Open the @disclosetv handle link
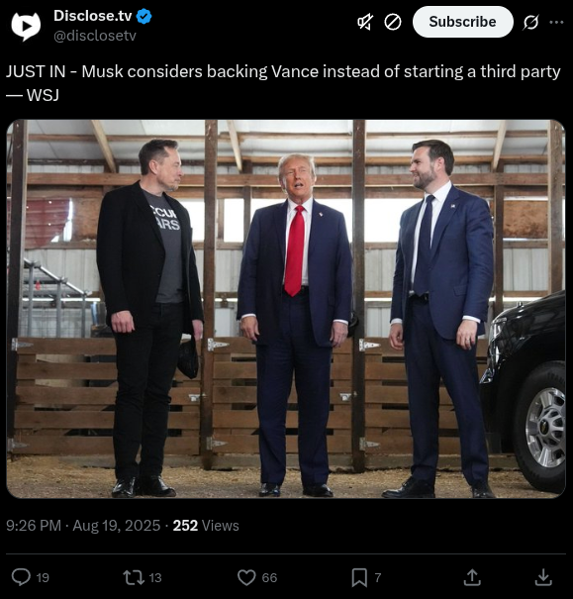Screen dimensions: 573x599 95,36
